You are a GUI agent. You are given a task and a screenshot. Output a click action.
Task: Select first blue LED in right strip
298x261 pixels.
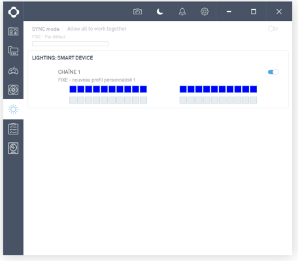pyautogui.click(x=183, y=89)
